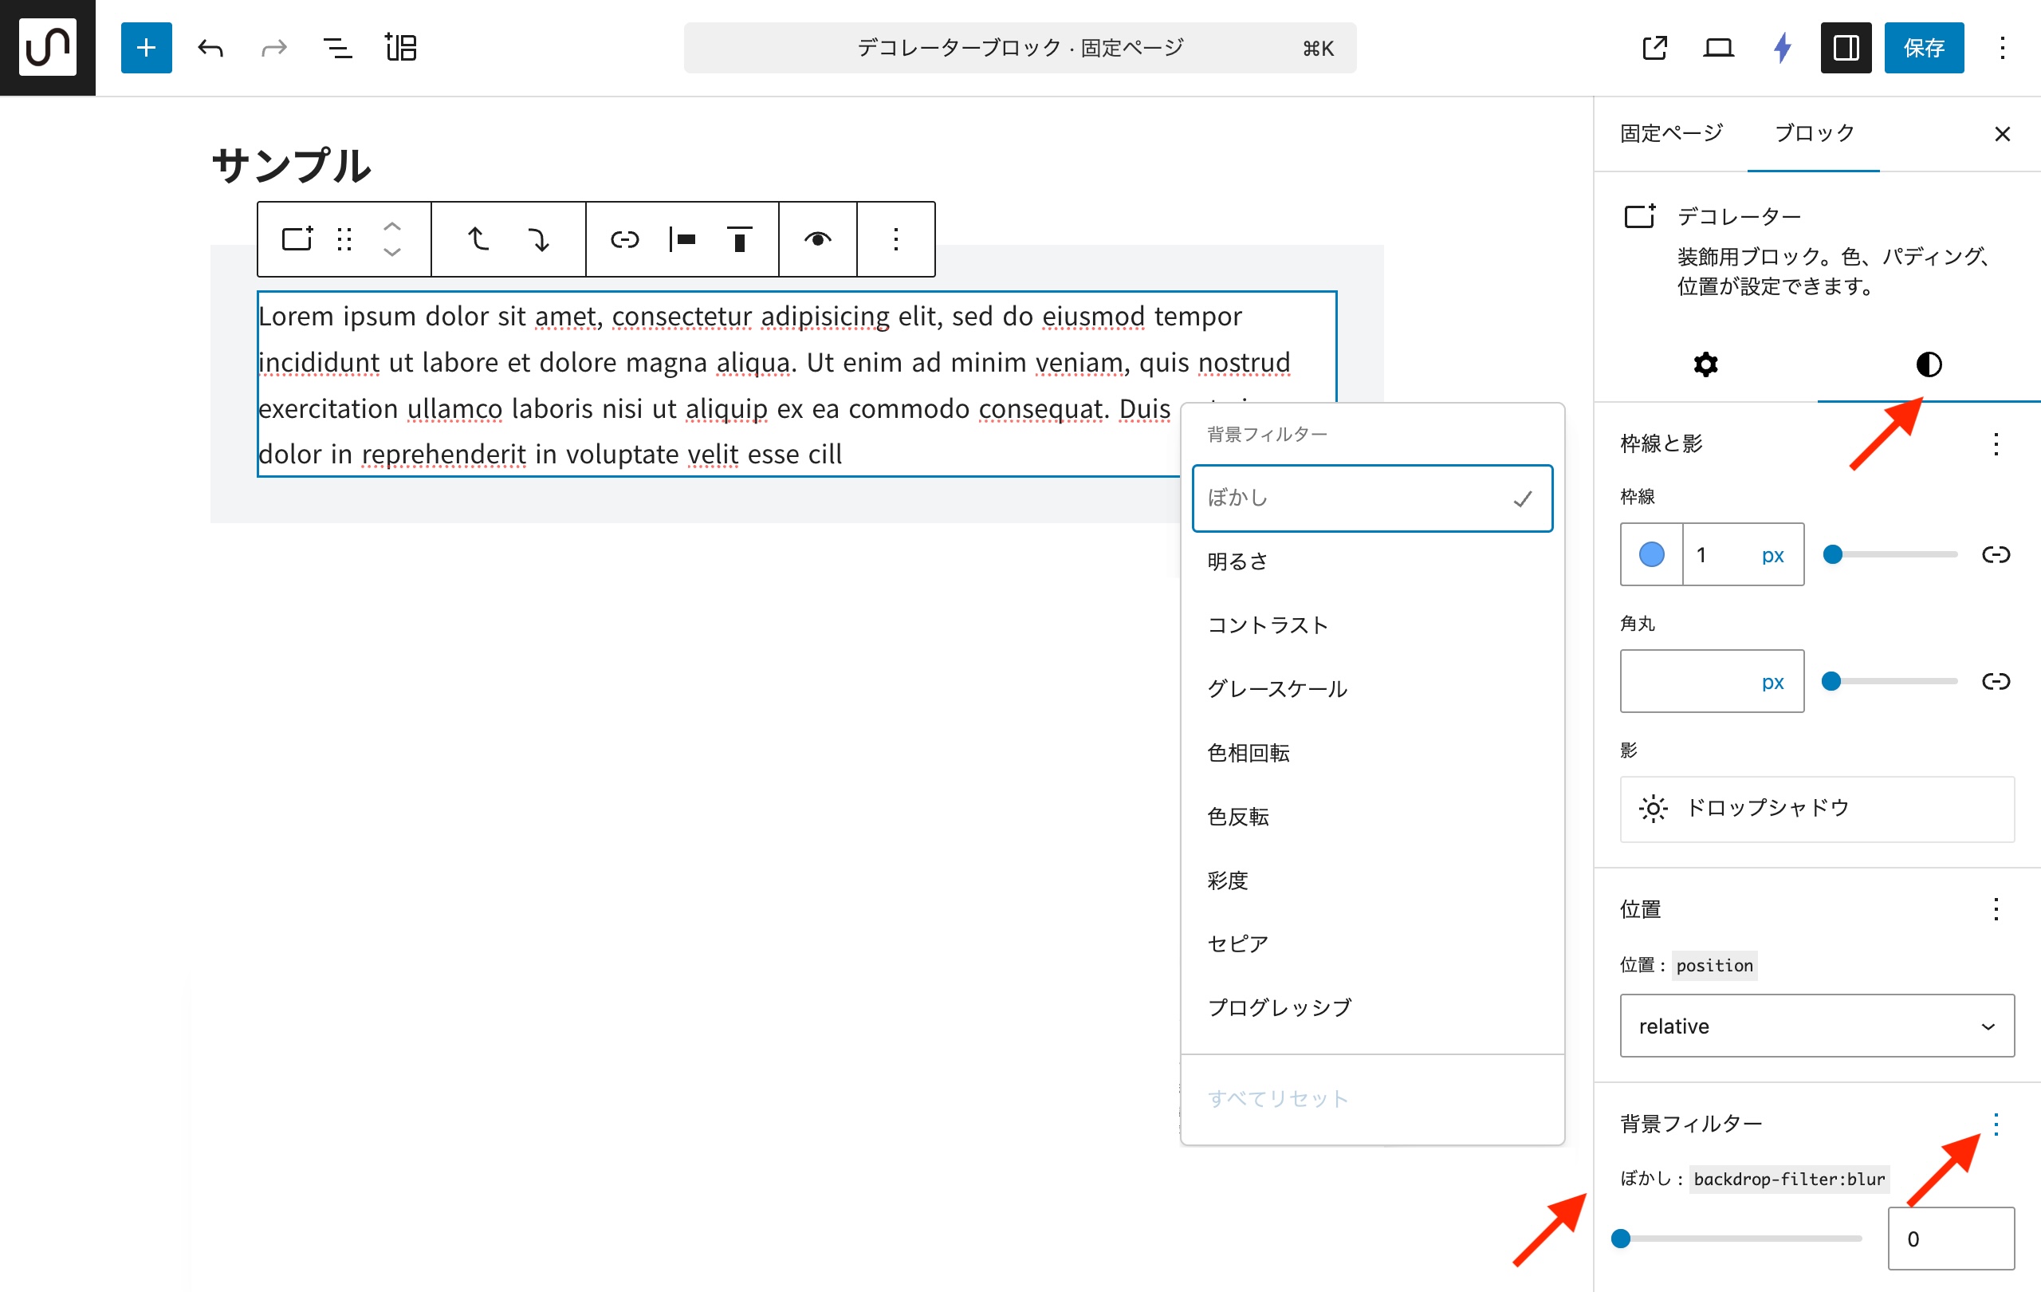
Task: Click the Jetpack lightning bolt icon
Action: coord(1782,48)
